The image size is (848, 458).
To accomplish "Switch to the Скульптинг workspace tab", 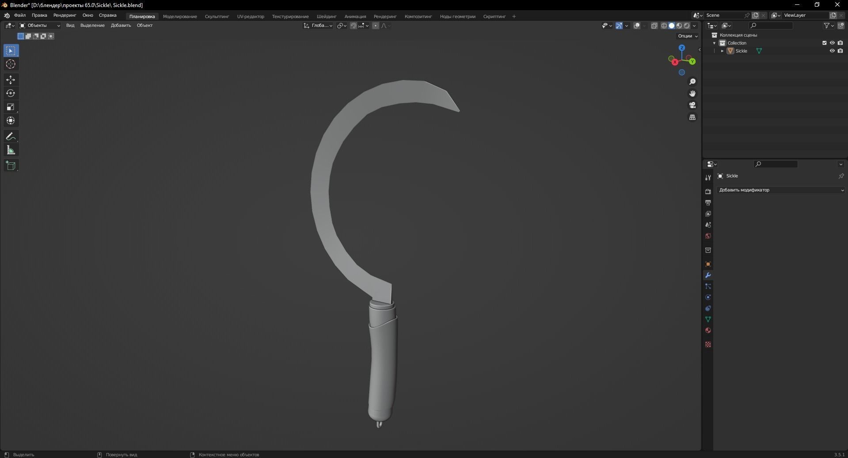I will (216, 16).
